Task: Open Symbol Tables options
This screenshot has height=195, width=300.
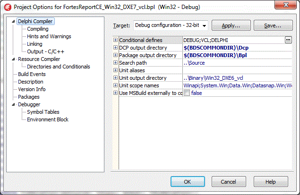Action: pyautogui.click(x=43, y=112)
